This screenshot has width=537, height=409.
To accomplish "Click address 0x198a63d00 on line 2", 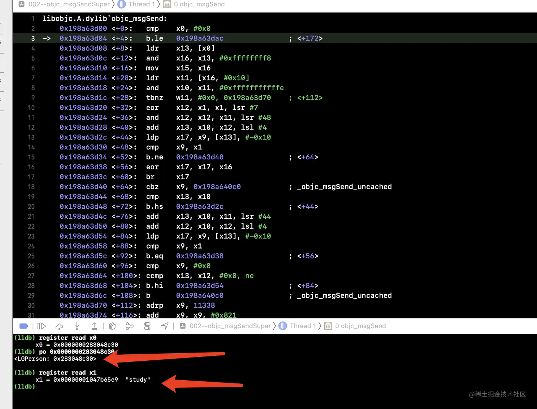I will coord(83,28).
